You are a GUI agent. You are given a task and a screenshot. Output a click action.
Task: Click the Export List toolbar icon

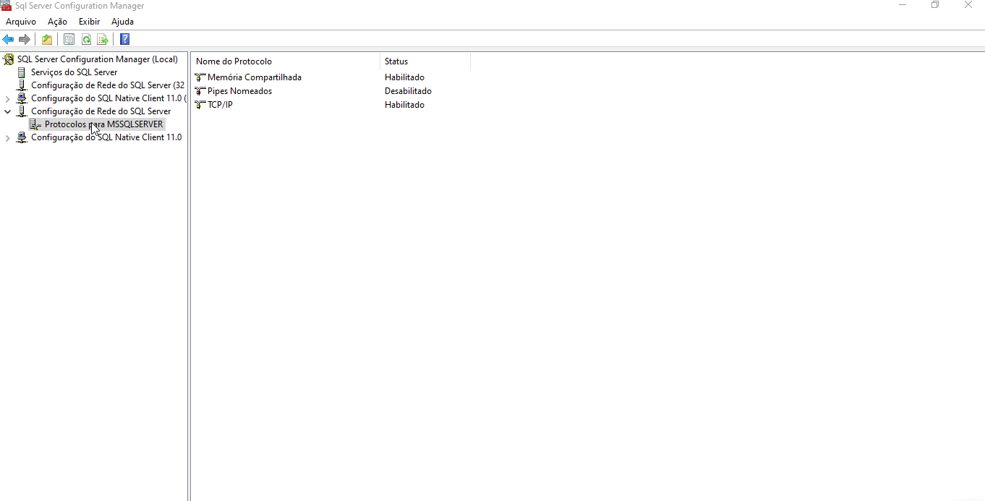(103, 39)
